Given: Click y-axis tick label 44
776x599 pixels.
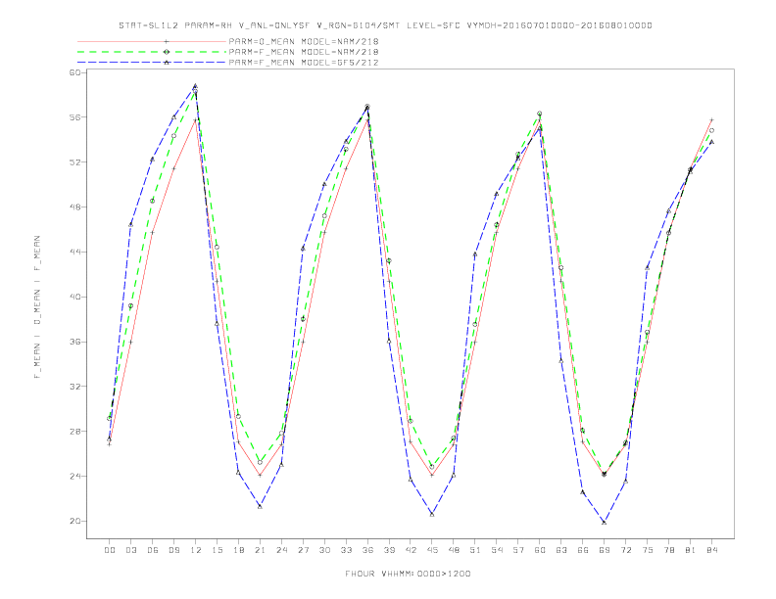Looking at the screenshot, I should tap(74, 253).
